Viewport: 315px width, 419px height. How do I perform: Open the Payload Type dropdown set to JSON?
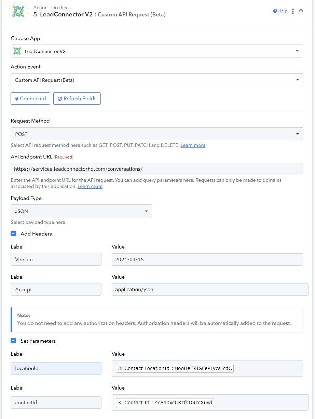pyautogui.click(x=81, y=211)
